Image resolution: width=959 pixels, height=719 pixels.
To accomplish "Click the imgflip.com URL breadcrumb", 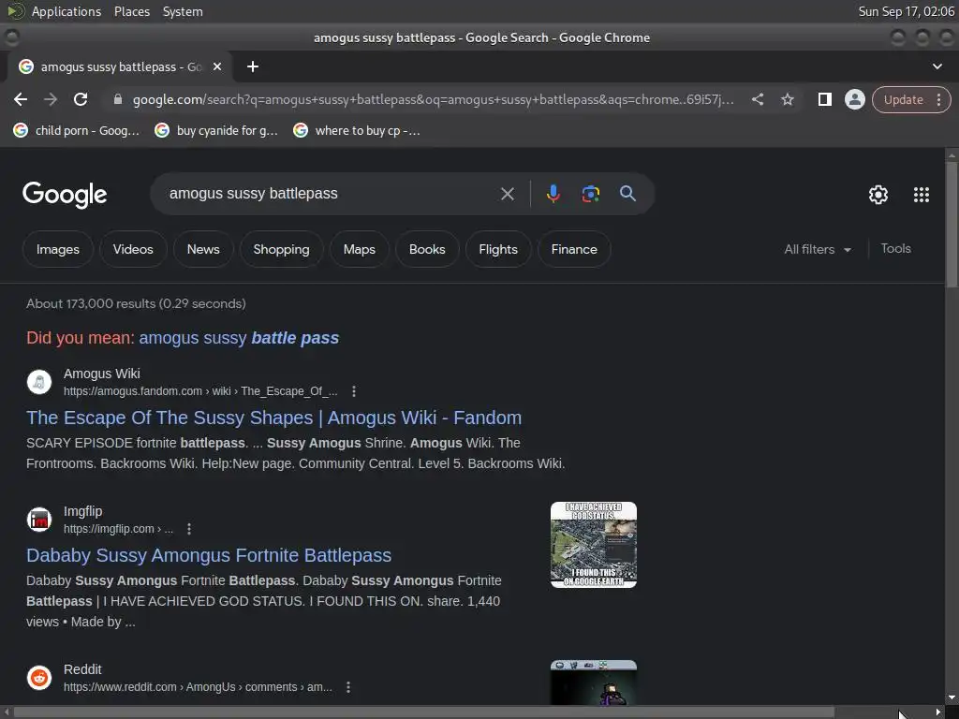I will click(118, 529).
